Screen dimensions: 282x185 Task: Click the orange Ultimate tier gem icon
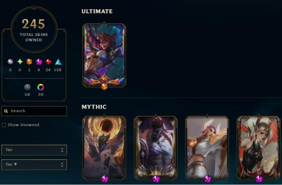(x=29, y=62)
